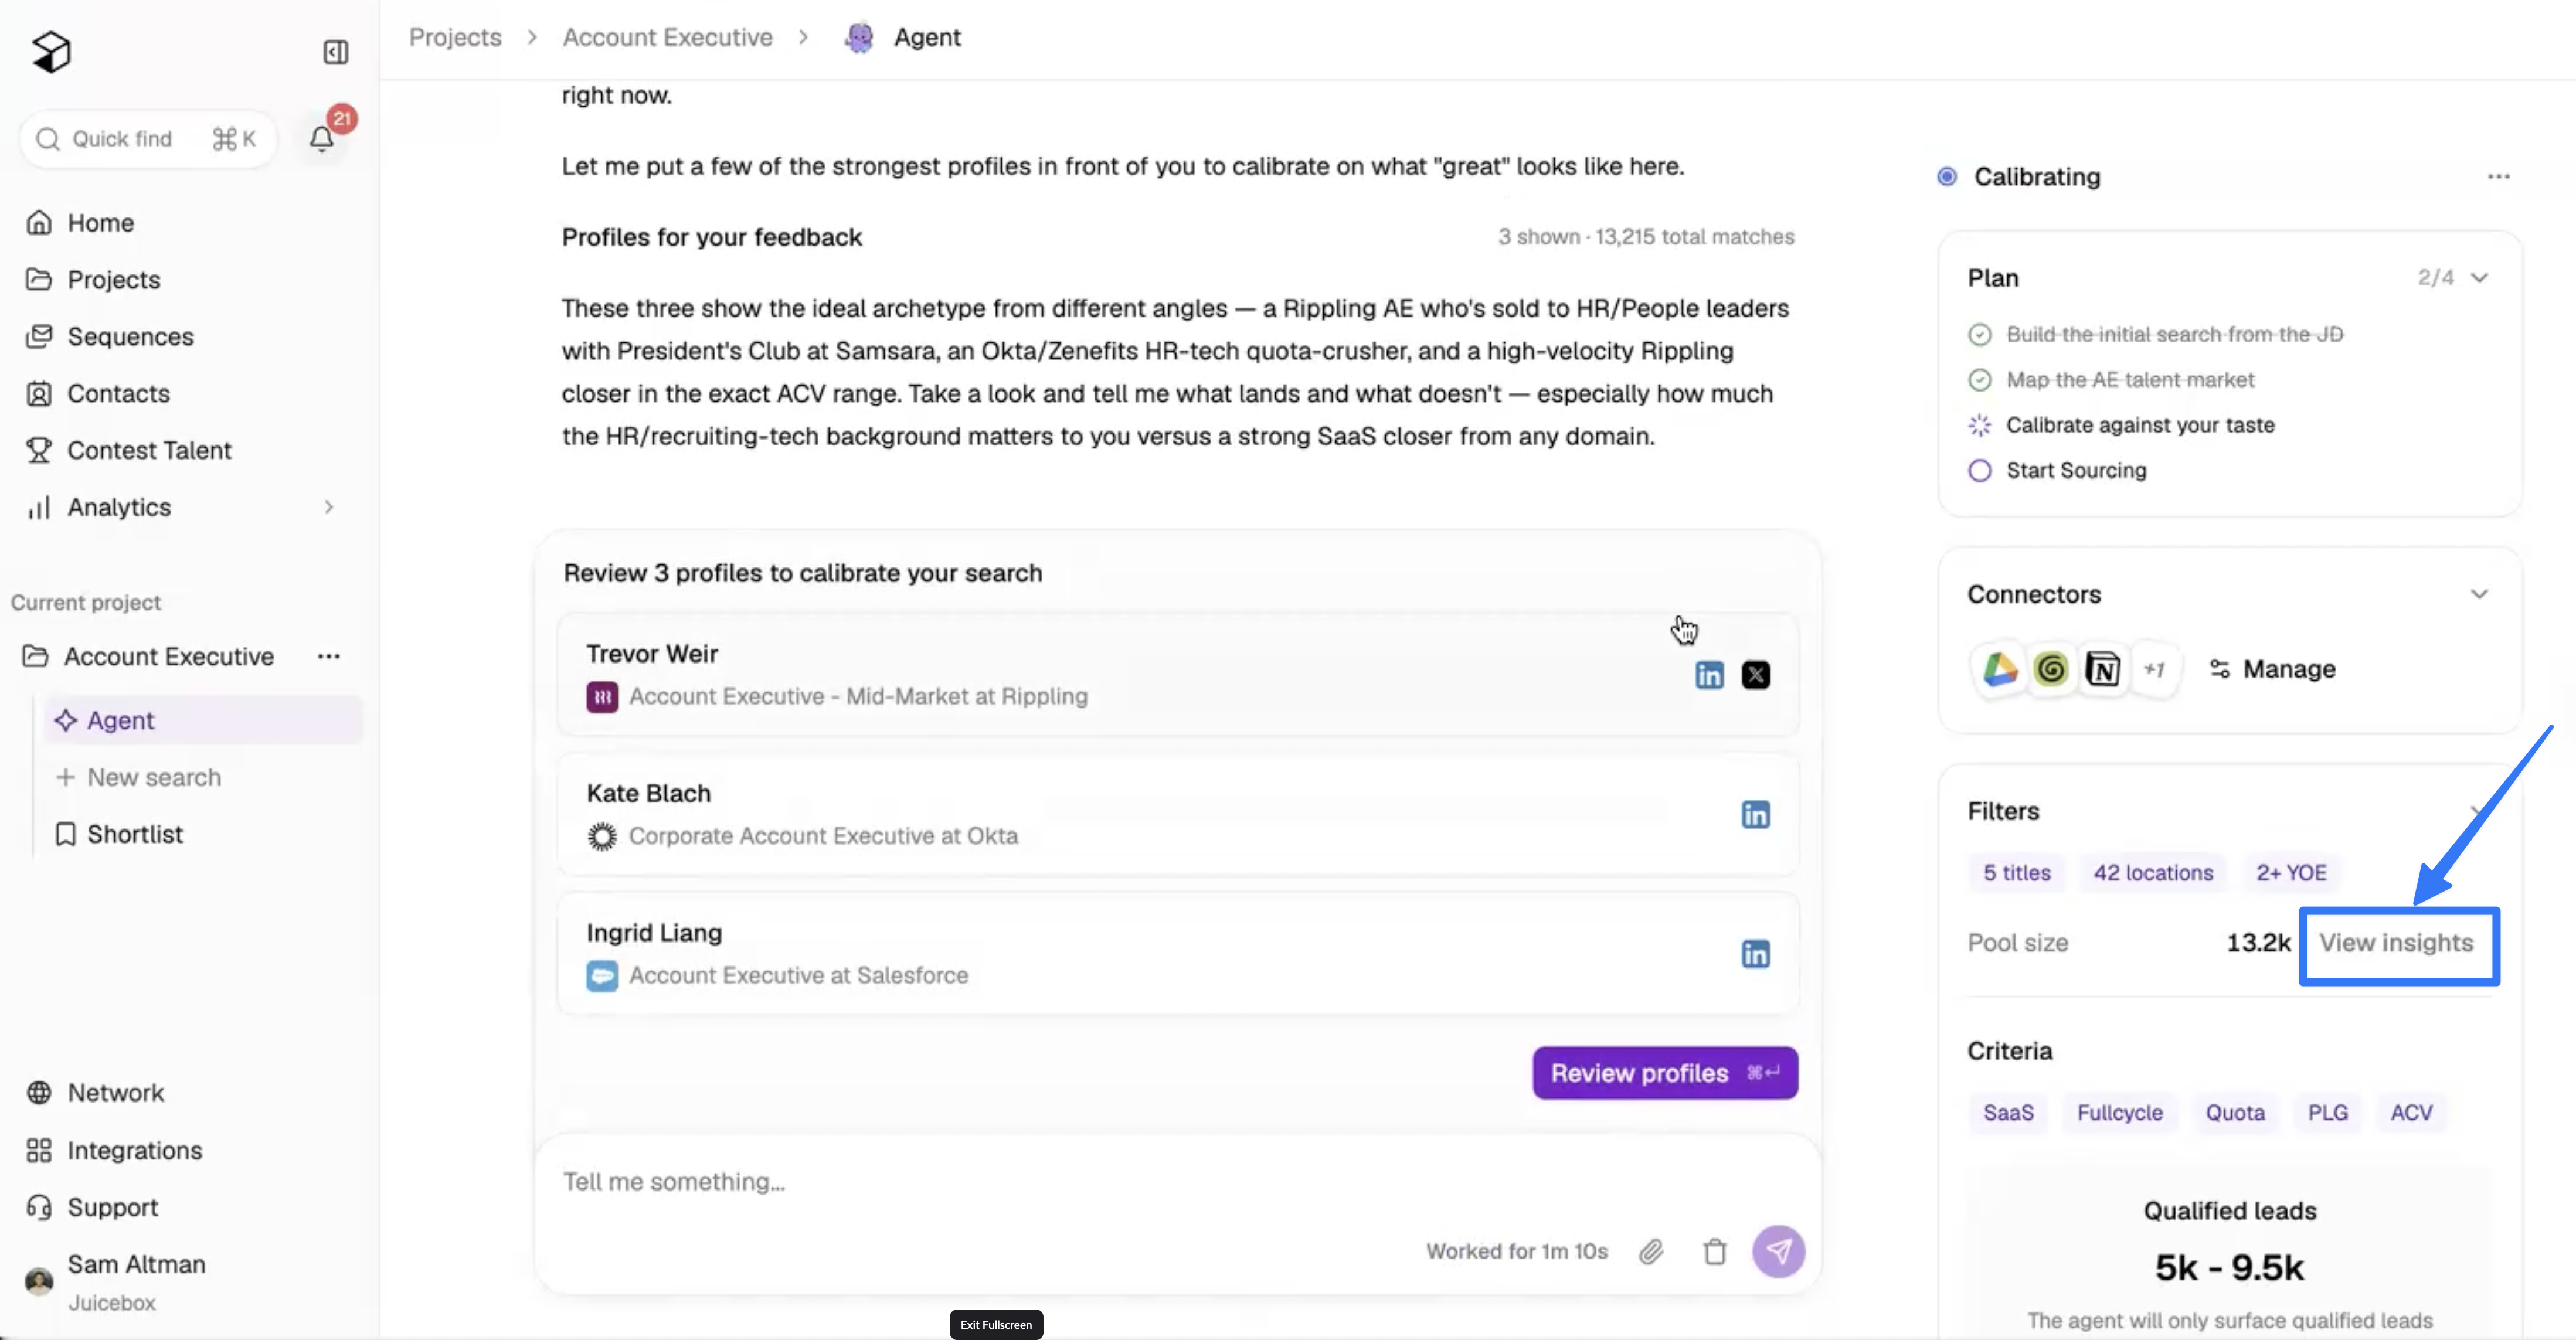Open Ingrid Liang profile card
Screen dimensions: 2576x1340
coord(1177,954)
